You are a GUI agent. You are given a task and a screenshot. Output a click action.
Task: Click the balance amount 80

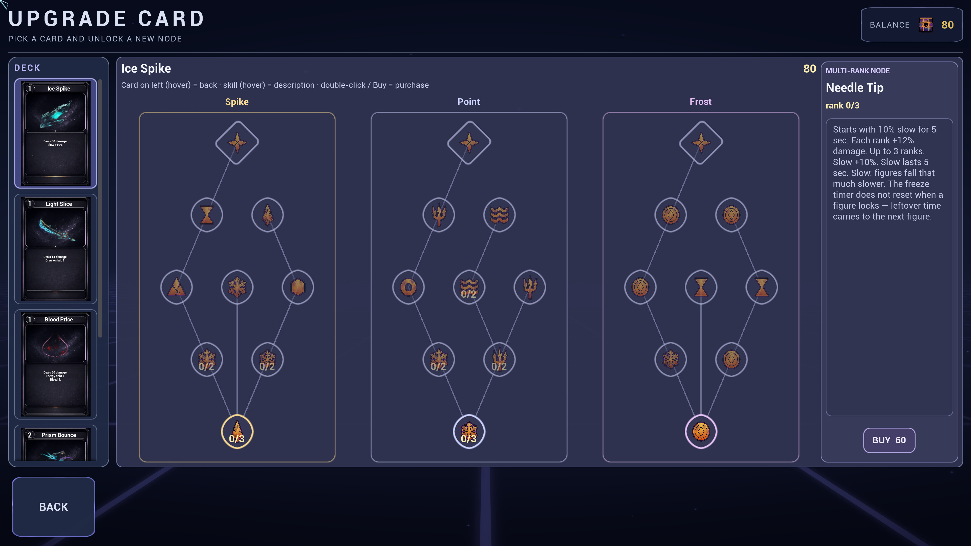point(947,25)
